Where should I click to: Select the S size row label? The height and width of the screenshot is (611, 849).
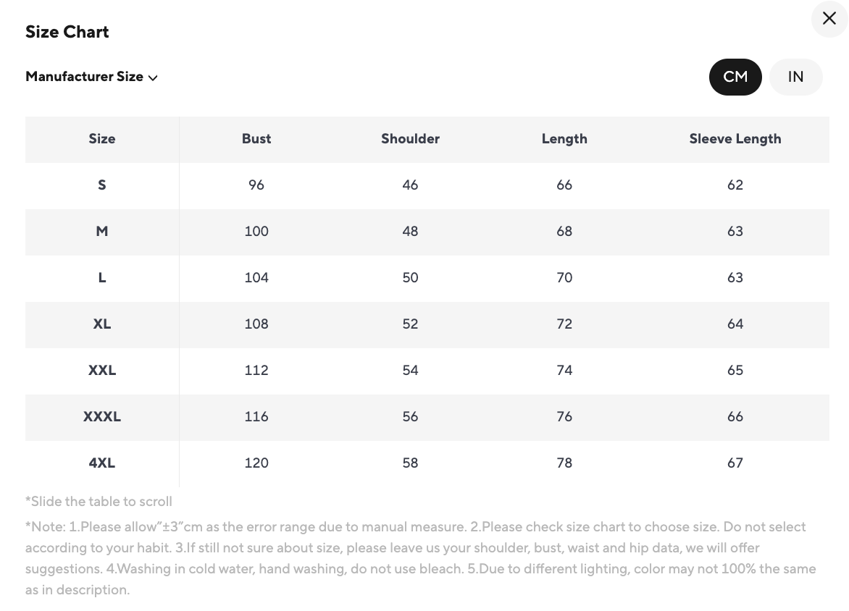(x=102, y=185)
